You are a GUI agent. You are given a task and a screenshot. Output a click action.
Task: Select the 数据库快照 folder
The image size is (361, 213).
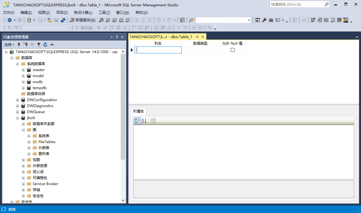tap(36, 94)
